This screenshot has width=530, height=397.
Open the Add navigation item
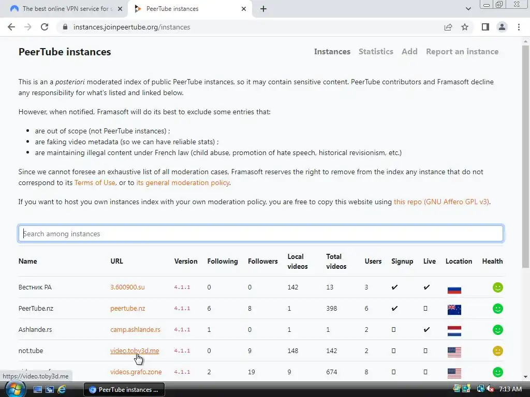click(409, 52)
